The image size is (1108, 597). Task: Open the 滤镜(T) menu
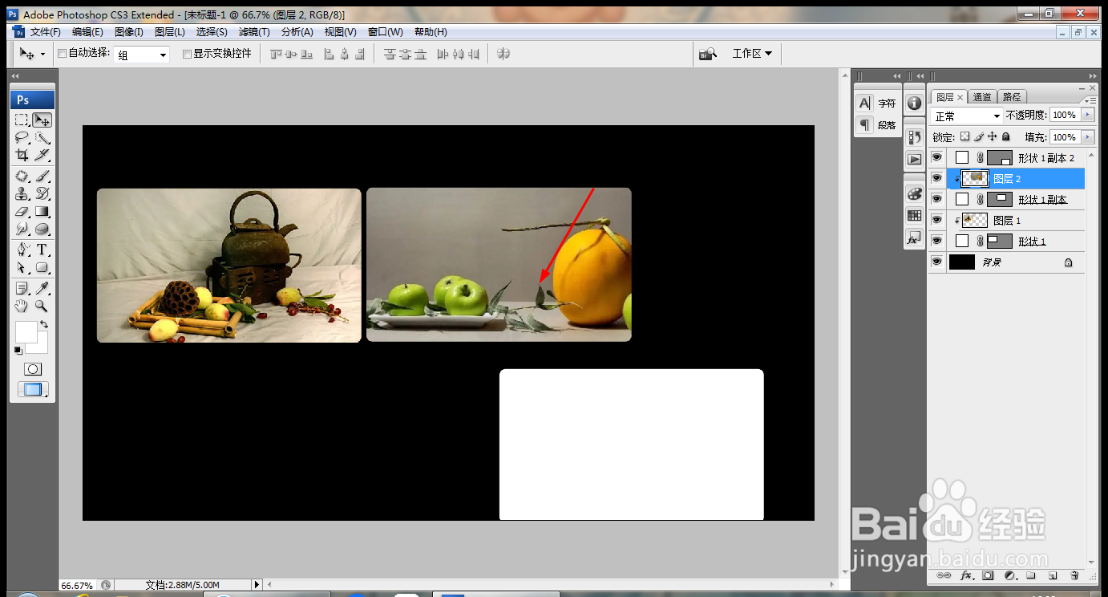pyautogui.click(x=254, y=32)
